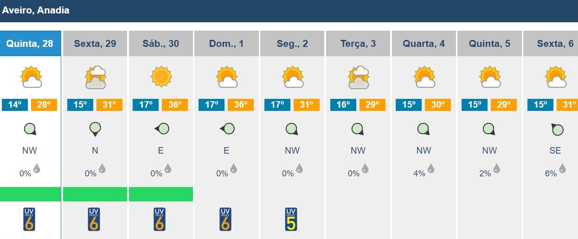Click the UV index 5 icon

(x=291, y=220)
